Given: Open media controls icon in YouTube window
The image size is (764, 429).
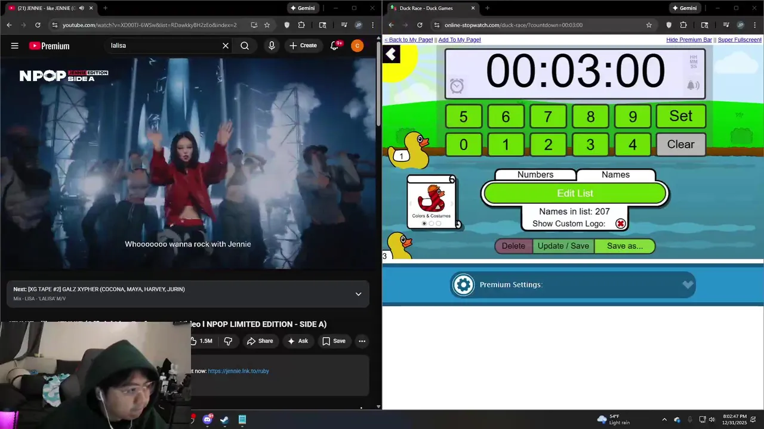Looking at the screenshot, I should (344, 25).
